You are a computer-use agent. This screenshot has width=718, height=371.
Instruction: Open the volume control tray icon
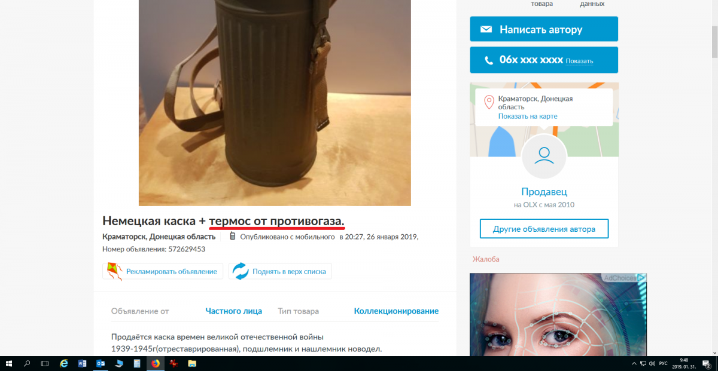[x=653, y=363]
